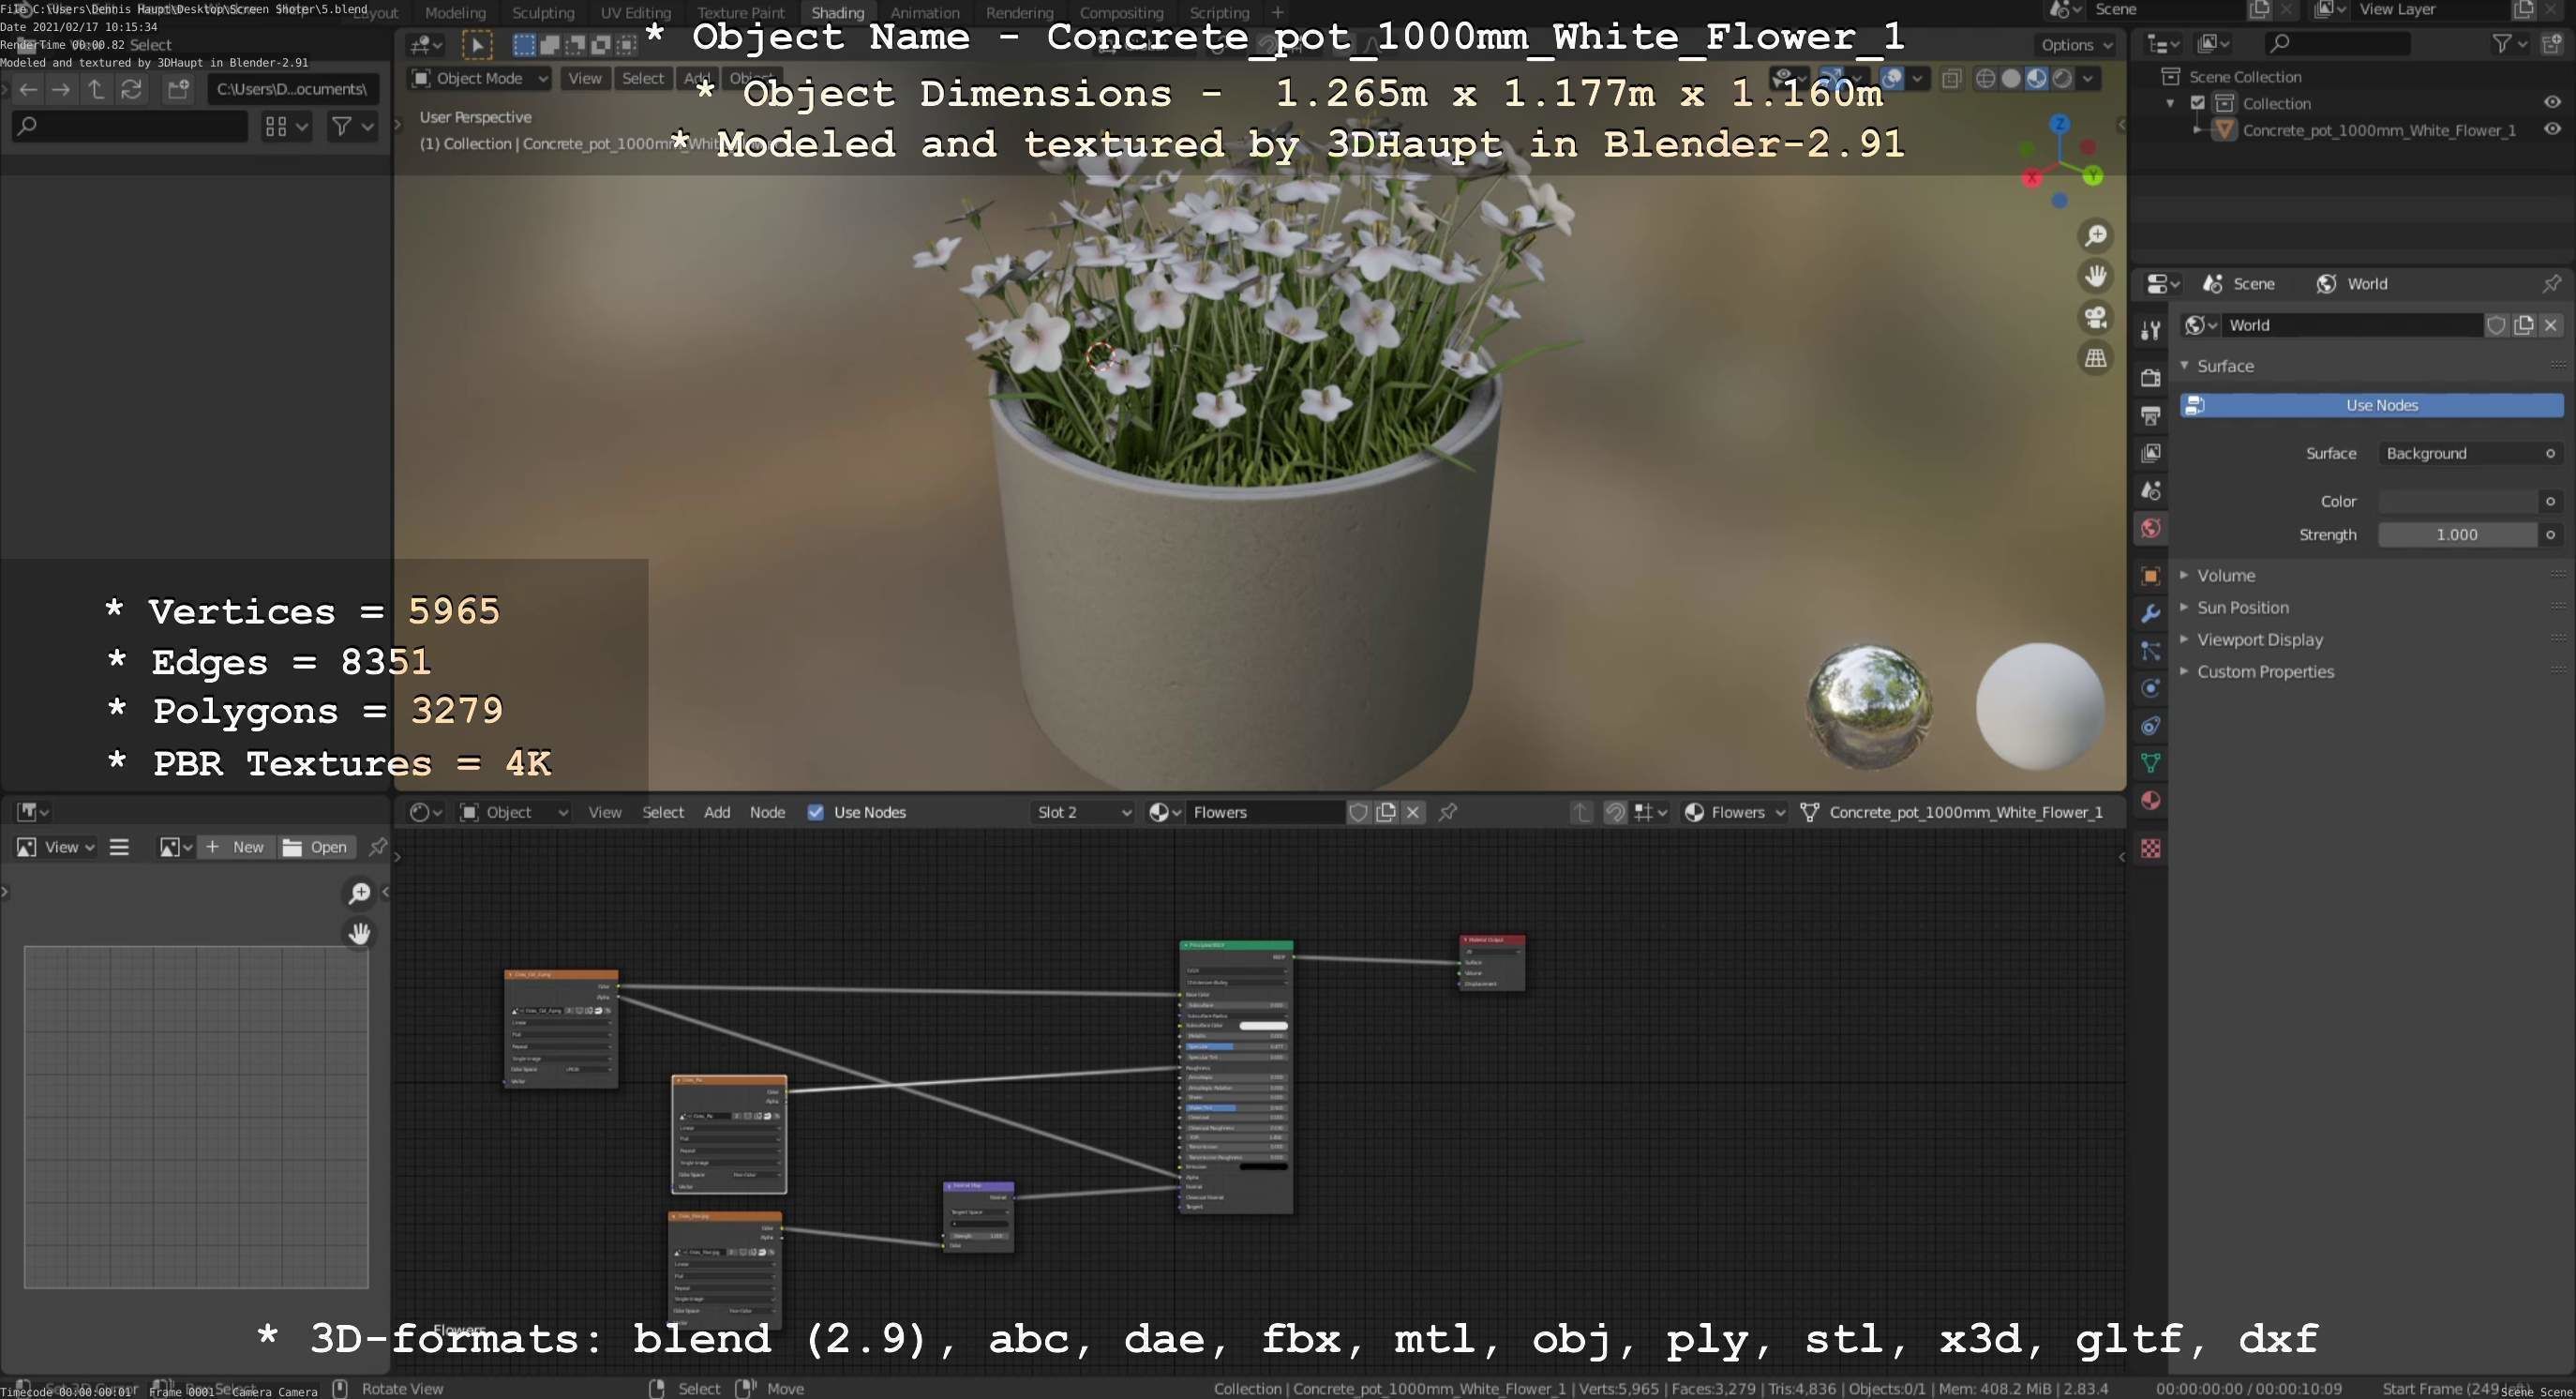Toggle World fake user shield

(x=2497, y=325)
